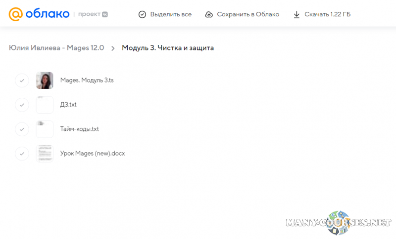Select checkbox beside Тайм-коды.txt
Image resolution: width=396 pixels, height=239 pixels.
(22, 129)
